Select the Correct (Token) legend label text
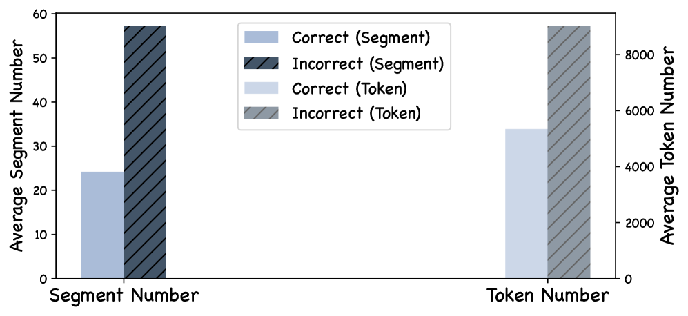 (x=351, y=88)
